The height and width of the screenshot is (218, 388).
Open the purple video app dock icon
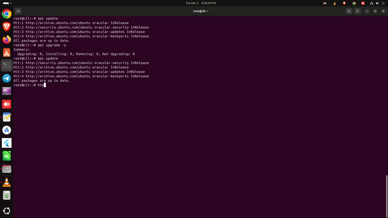pyautogui.click(x=7, y=91)
